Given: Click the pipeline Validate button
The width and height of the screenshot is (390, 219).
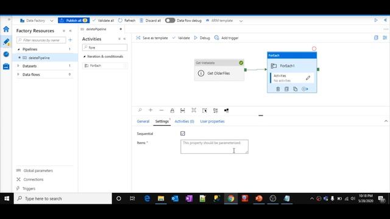Looking at the screenshot, I should (181, 38).
